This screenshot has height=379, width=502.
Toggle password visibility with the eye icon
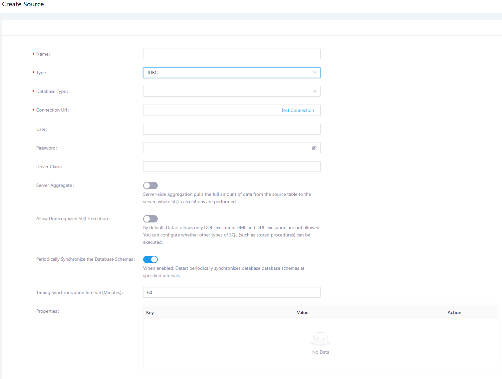(x=314, y=148)
